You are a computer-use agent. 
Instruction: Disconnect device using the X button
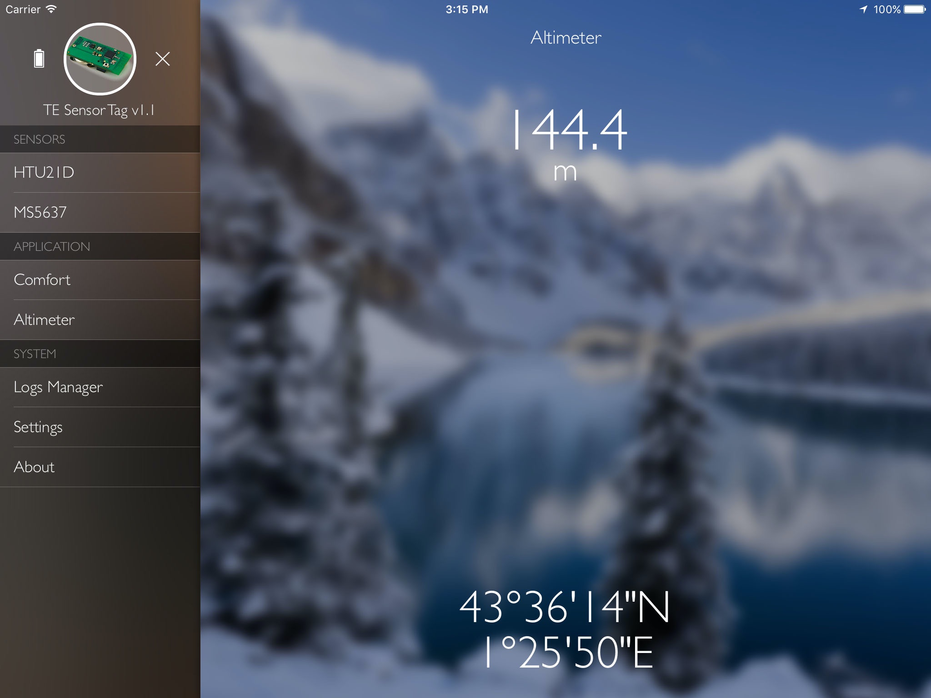click(162, 59)
